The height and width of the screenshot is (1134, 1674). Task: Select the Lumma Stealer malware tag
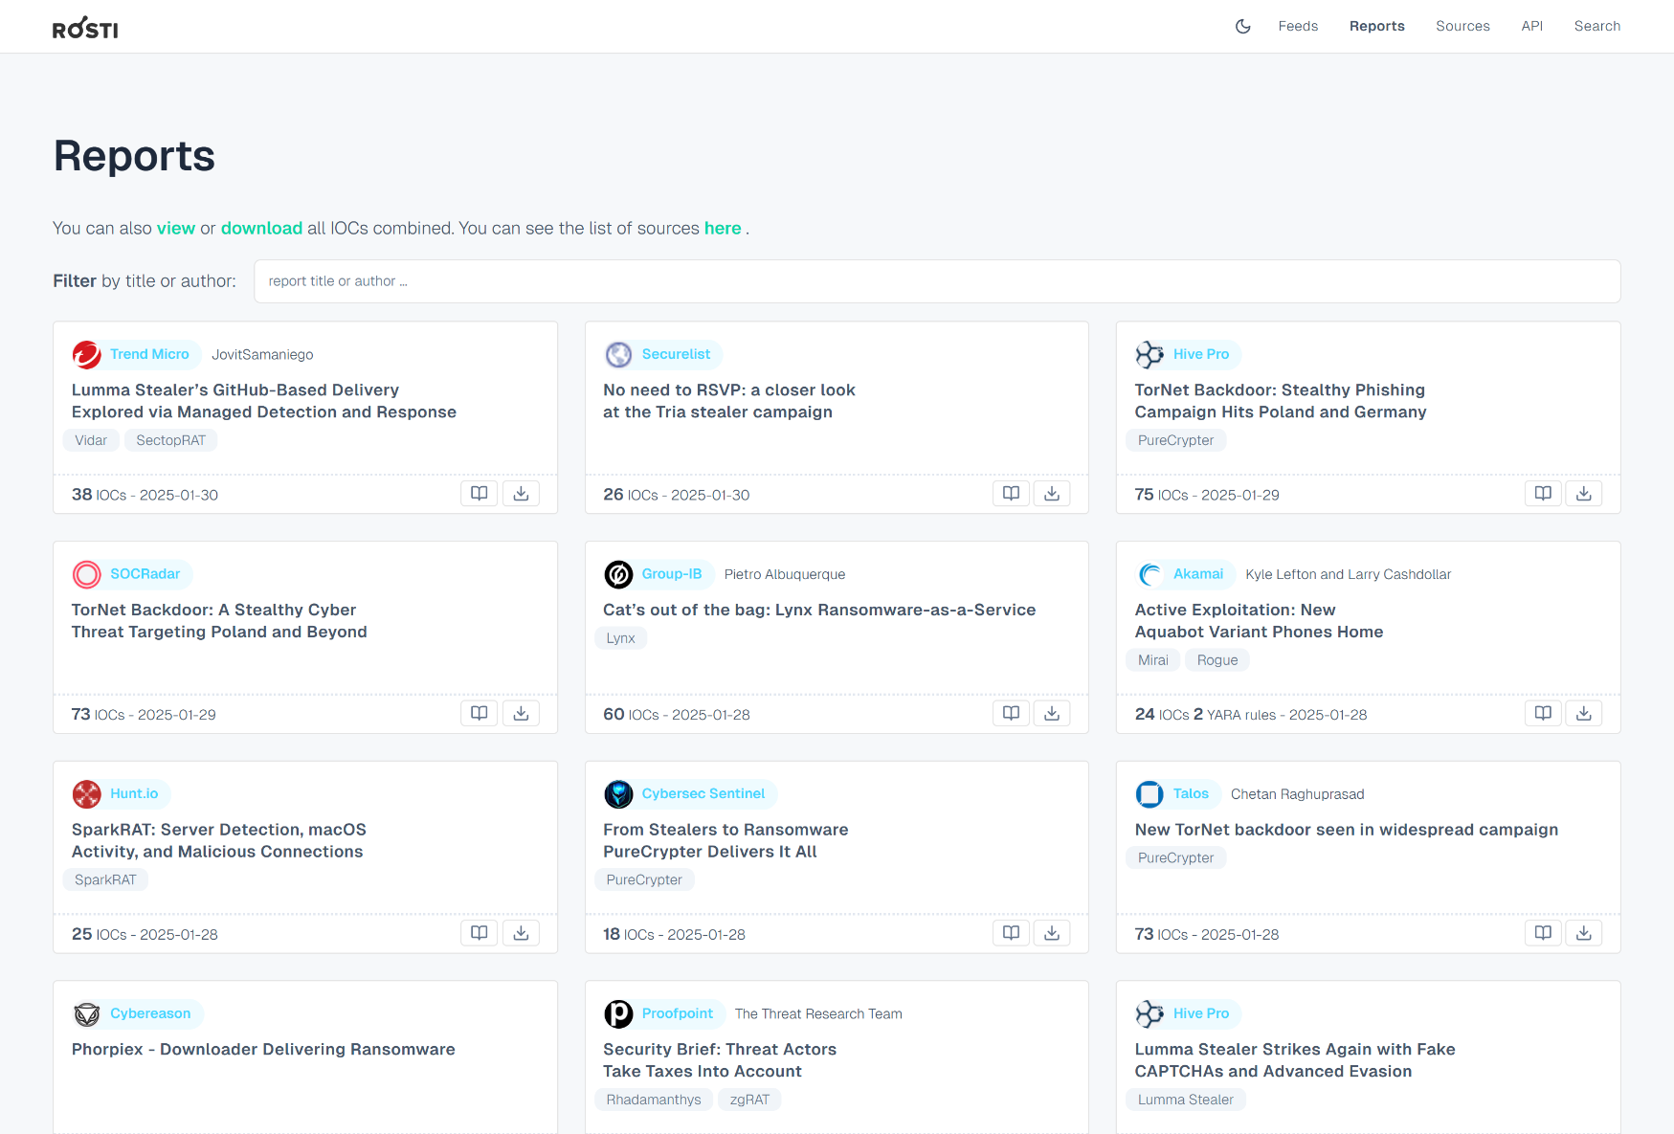(x=1186, y=1100)
